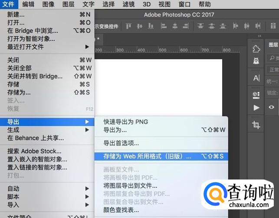Choose 搜索 Adobe Stock... menu item

(x=47, y=151)
